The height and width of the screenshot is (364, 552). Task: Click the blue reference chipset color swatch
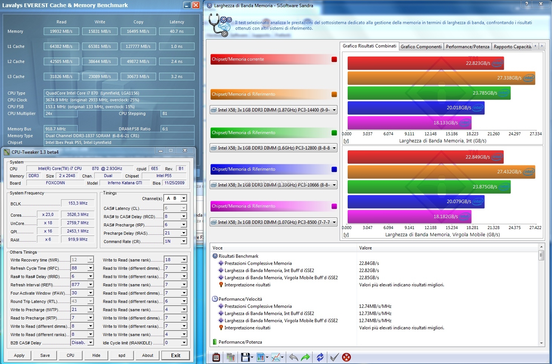pos(334,169)
